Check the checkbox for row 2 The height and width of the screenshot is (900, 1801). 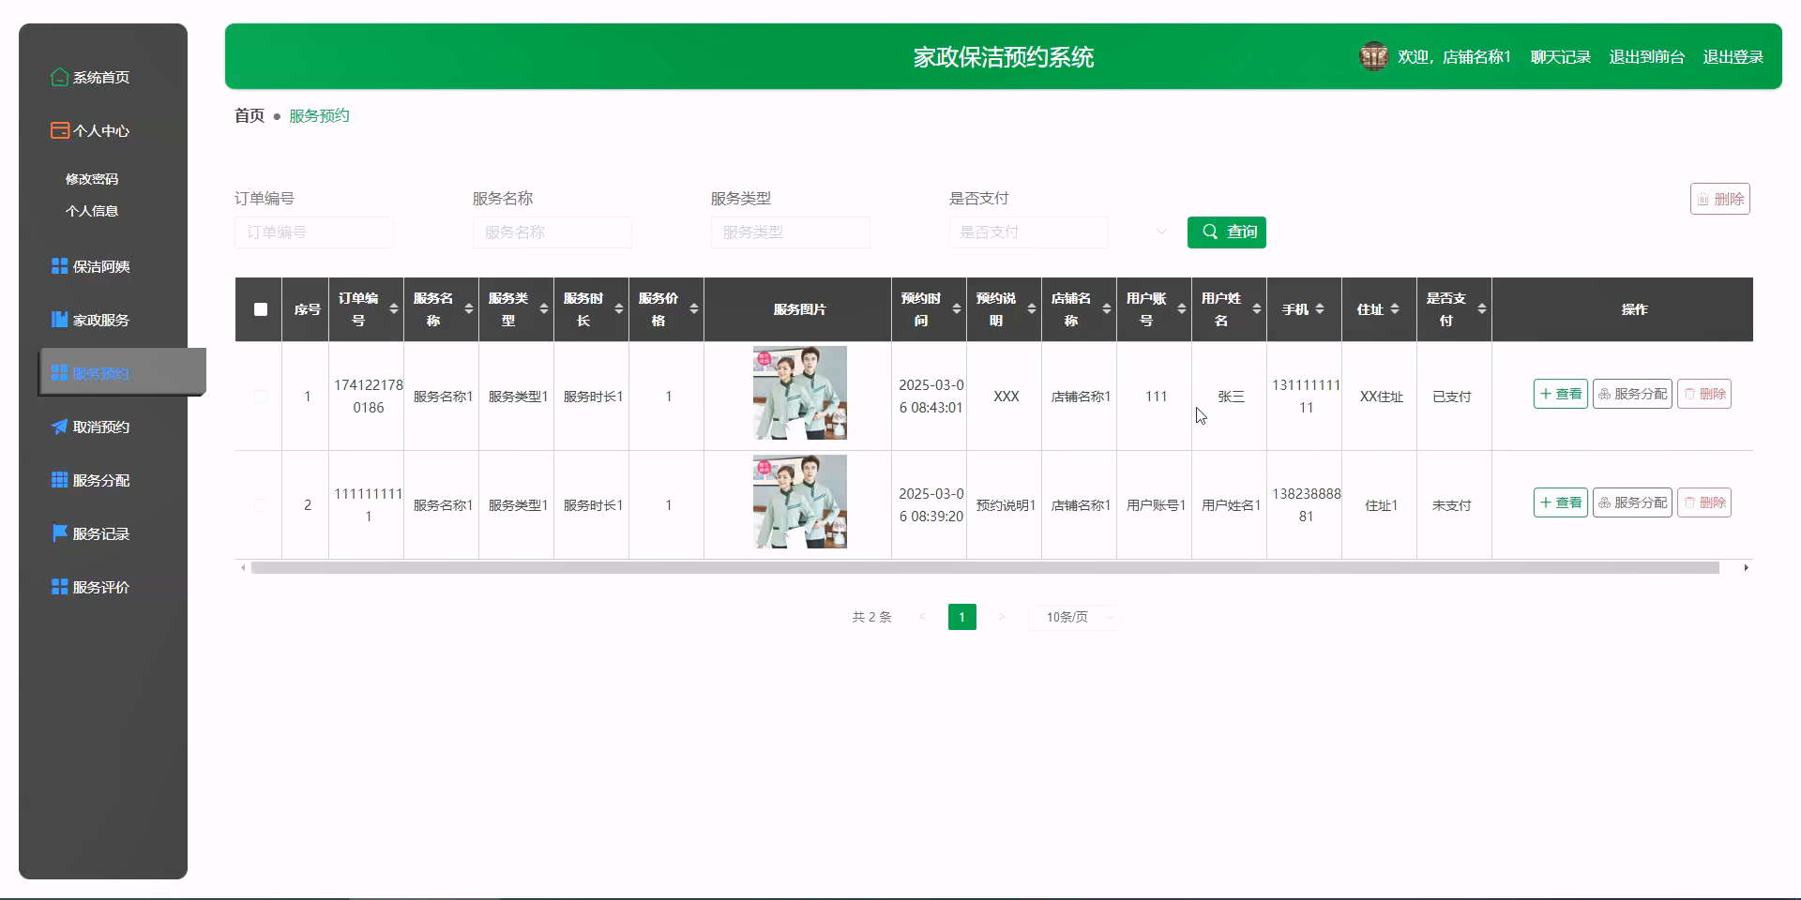(x=261, y=505)
